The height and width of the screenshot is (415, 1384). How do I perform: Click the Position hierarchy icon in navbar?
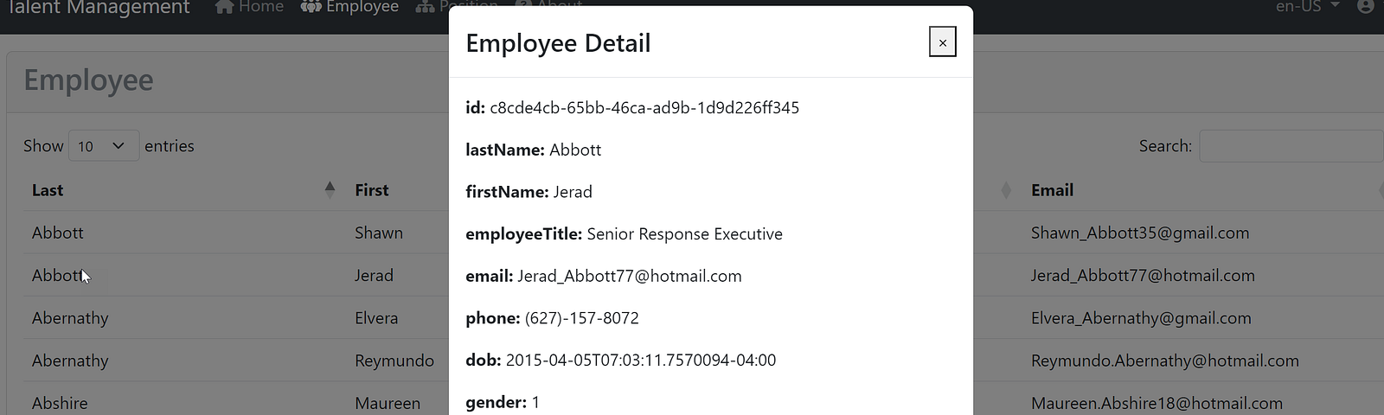pyautogui.click(x=425, y=7)
